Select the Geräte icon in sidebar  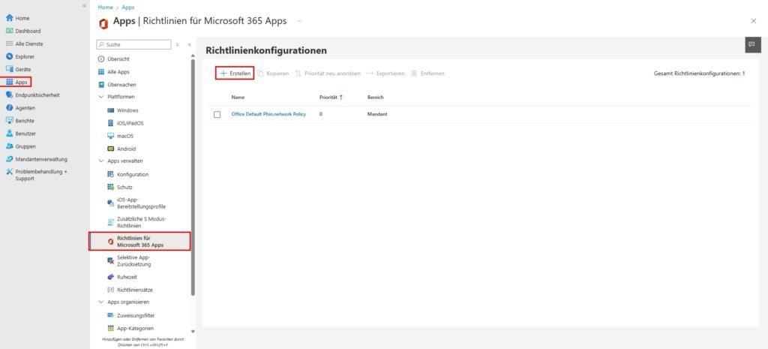pos(9,69)
